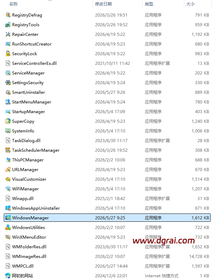Select the RunShortcutCreator icon
Image resolution: width=222 pixels, height=279 pixels.
pos(8,44)
